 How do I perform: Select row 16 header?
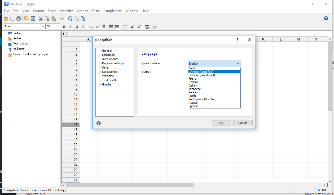pyautogui.click(x=71, y=125)
